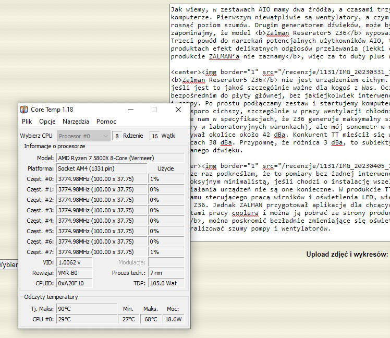This screenshot has width=390, height=338.
Task: Minimize the Core Temp window
Action: (131, 110)
